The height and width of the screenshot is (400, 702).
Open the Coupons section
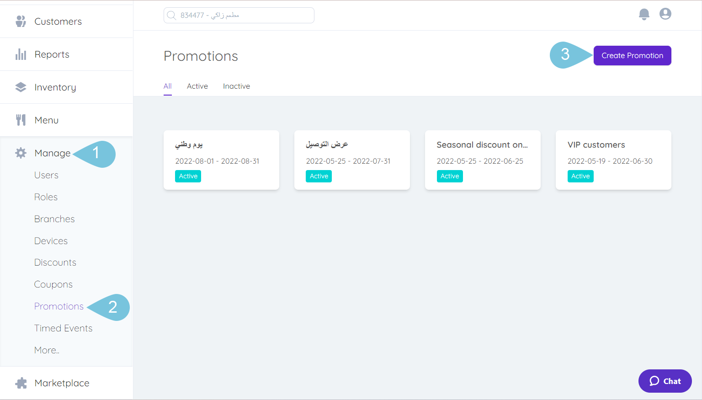(53, 284)
